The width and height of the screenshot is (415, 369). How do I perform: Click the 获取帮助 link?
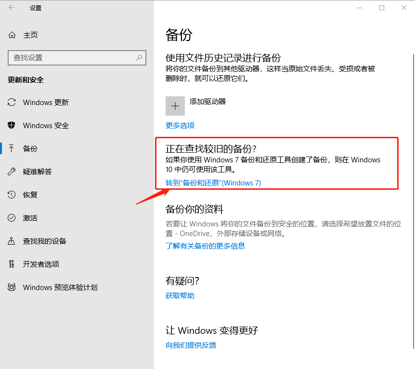pos(180,295)
